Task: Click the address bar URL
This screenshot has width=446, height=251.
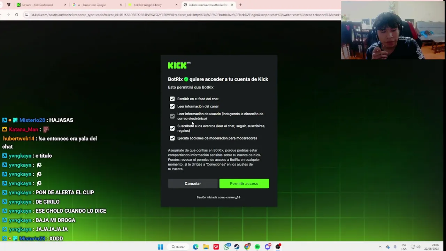Action: [186, 15]
